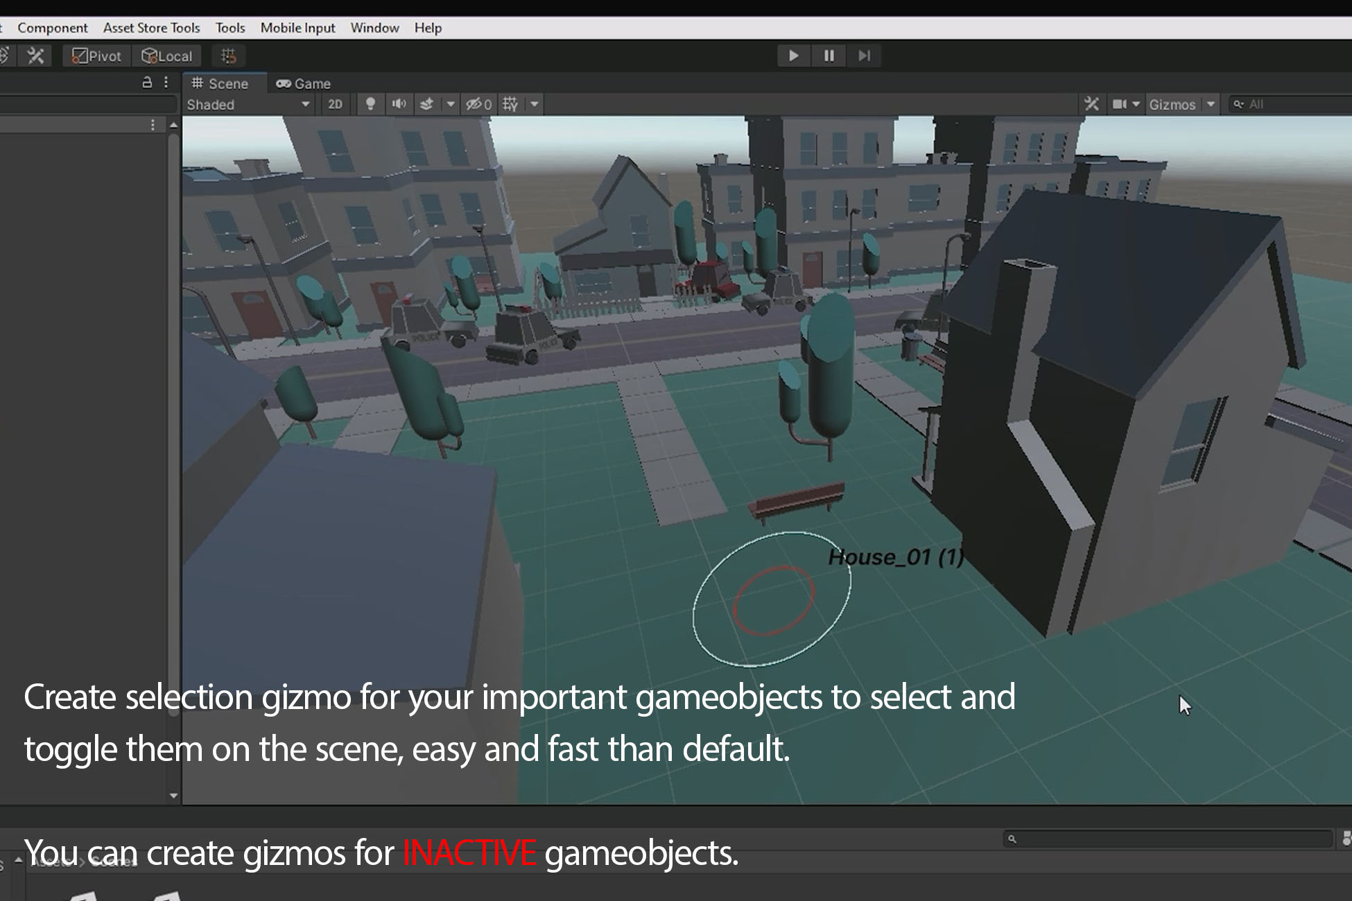
Task: Switch to the Game tab
Action: click(304, 83)
